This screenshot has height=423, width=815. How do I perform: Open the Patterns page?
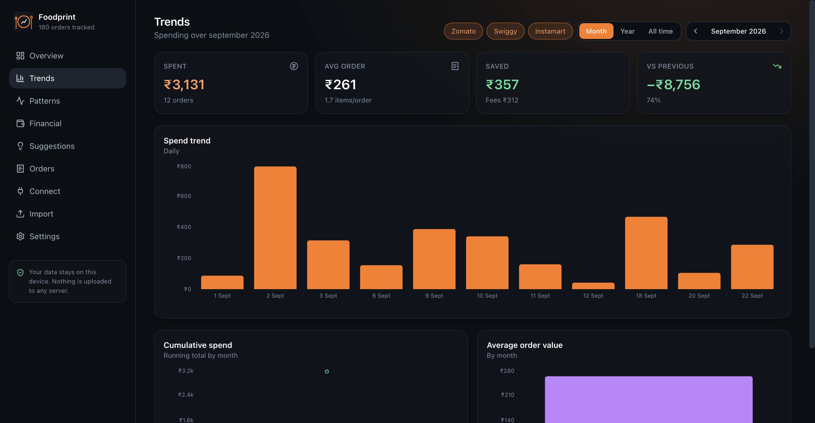point(67,101)
